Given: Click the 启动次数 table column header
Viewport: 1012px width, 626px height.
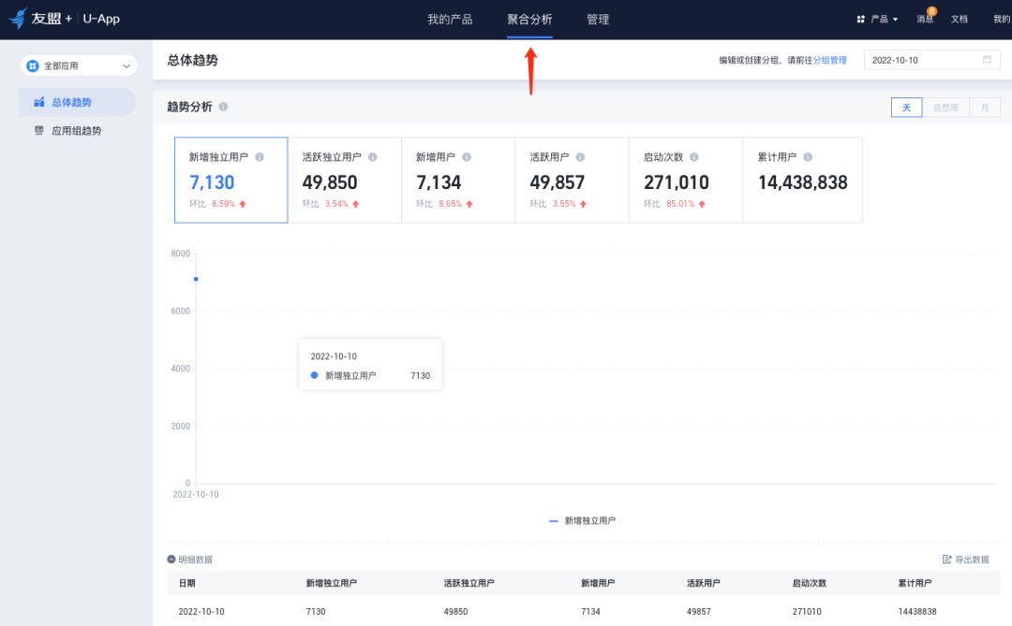Looking at the screenshot, I should tap(810, 583).
